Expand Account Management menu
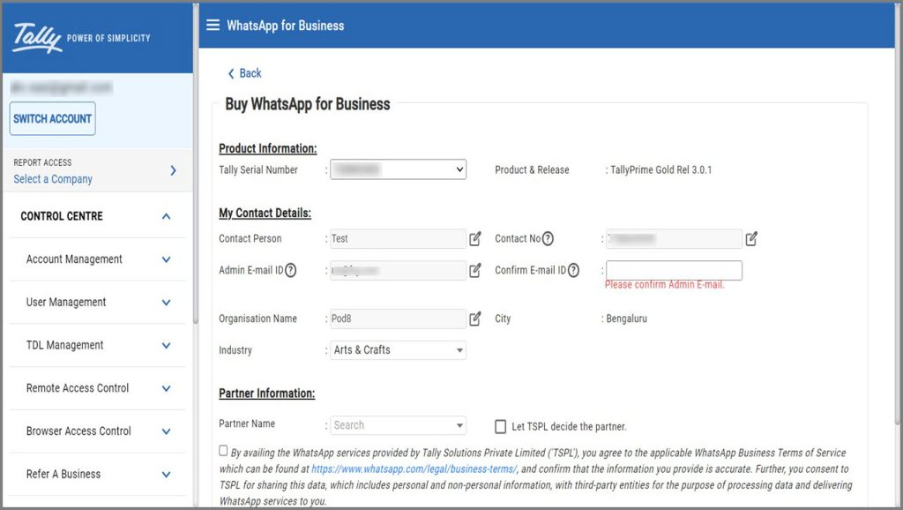Image resolution: width=903 pixels, height=510 pixels. click(166, 259)
